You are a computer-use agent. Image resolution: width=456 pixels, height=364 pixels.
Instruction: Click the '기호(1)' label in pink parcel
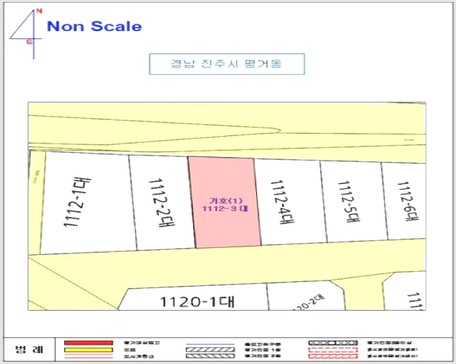coord(225,200)
